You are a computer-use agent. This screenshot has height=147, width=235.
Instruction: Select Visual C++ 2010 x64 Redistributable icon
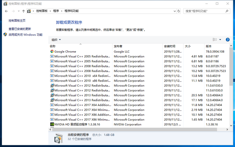tap(52, 76)
